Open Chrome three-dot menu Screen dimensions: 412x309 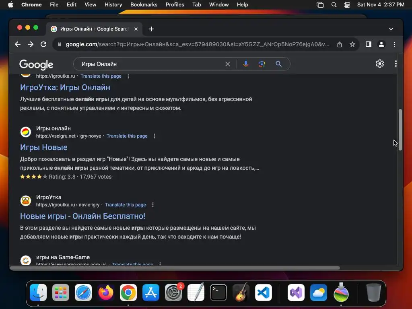394,44
